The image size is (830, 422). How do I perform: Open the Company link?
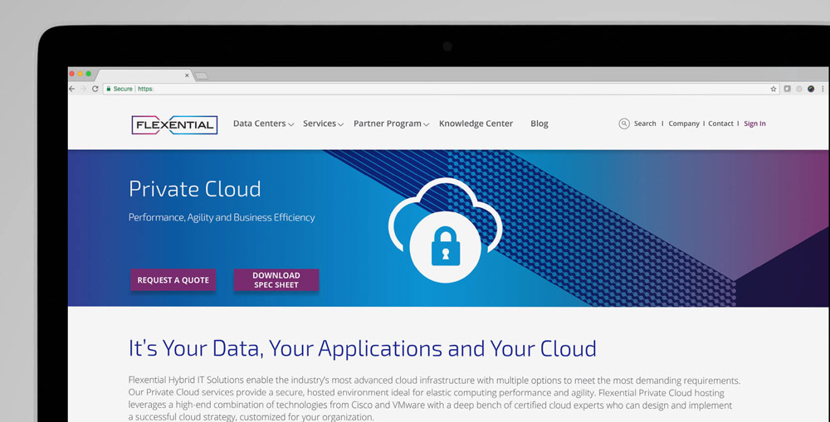click(x=684, y=124)
